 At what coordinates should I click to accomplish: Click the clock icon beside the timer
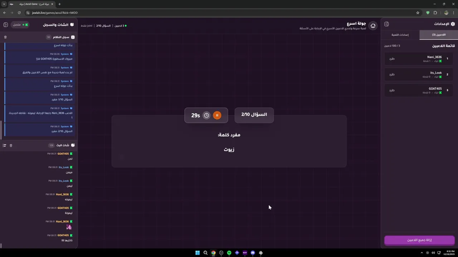coord(206,115)
